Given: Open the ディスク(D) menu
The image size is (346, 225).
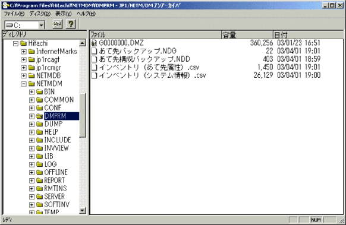Looking at the screenshot, I should pos(40,14).
